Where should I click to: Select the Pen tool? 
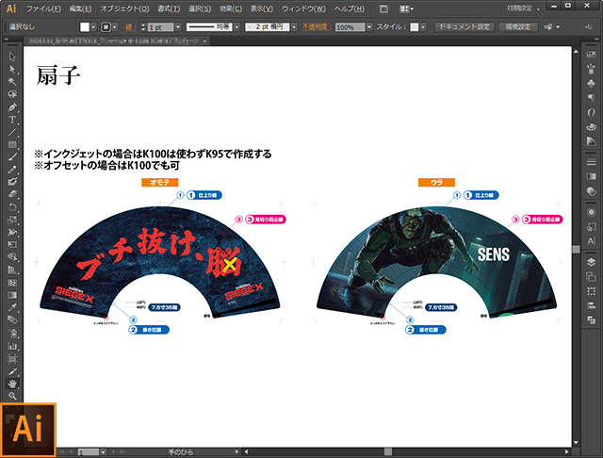click(12, 106)
